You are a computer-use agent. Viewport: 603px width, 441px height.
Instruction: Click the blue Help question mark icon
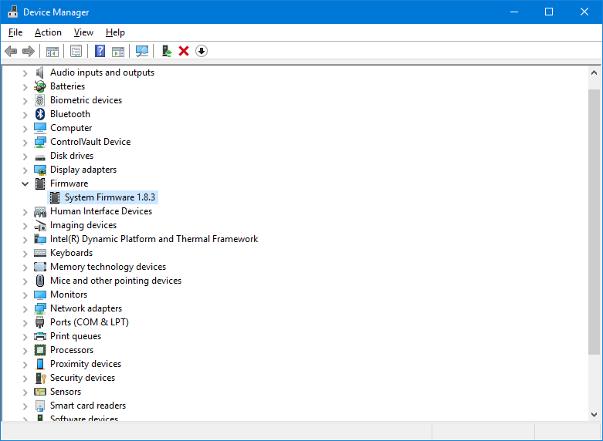point(100,51)
